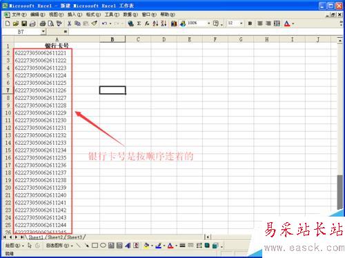The image size is (345, 258).
Task: Click cell A2 with 6222730500626112221
Action: [57, 53]
